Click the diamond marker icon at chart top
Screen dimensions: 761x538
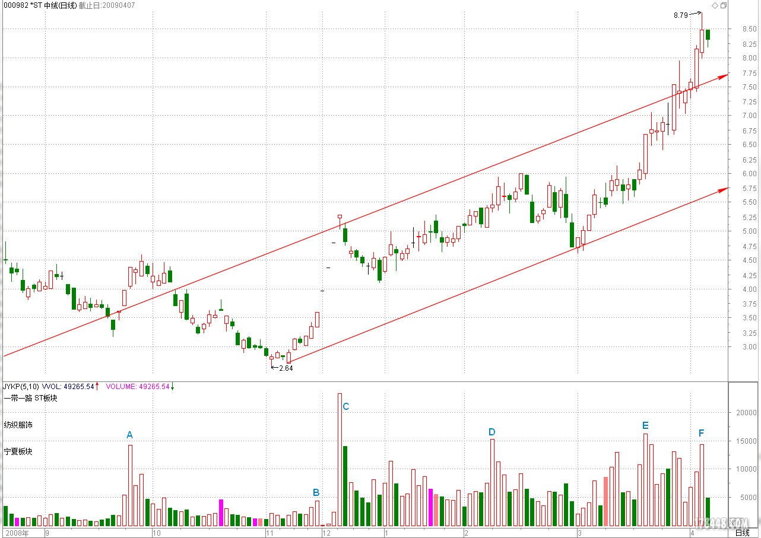pyautogui.click(x=715, y=5)
